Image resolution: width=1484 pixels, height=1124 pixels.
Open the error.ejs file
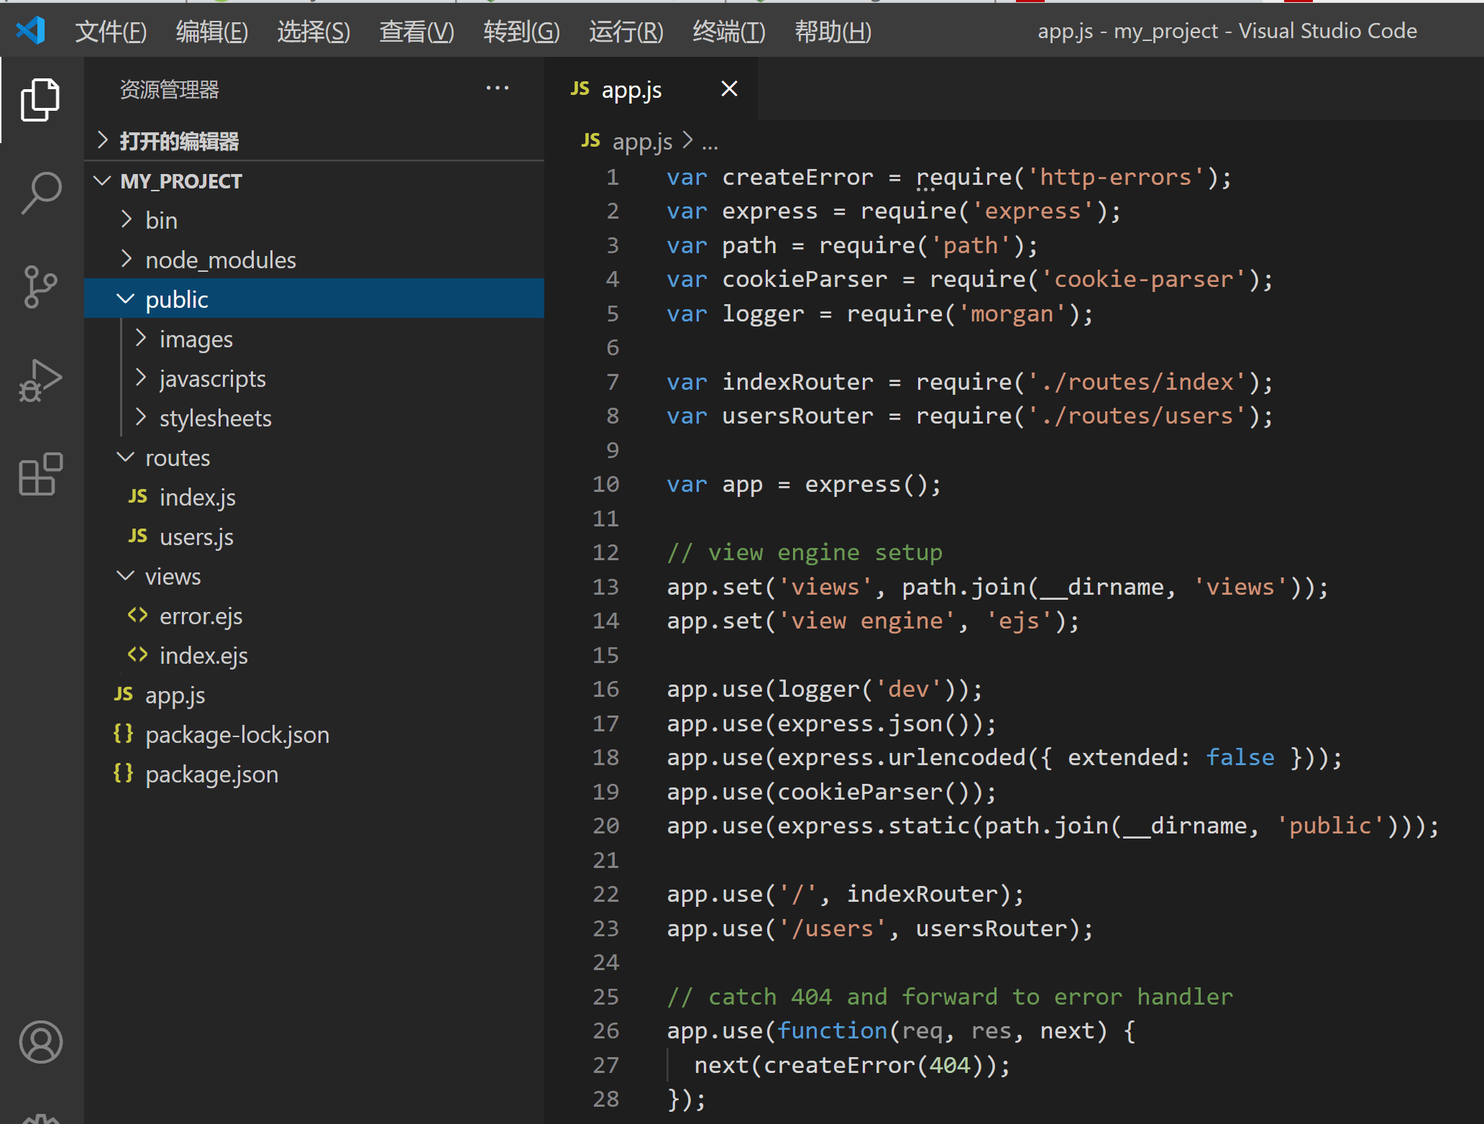[x=201, y=616]
